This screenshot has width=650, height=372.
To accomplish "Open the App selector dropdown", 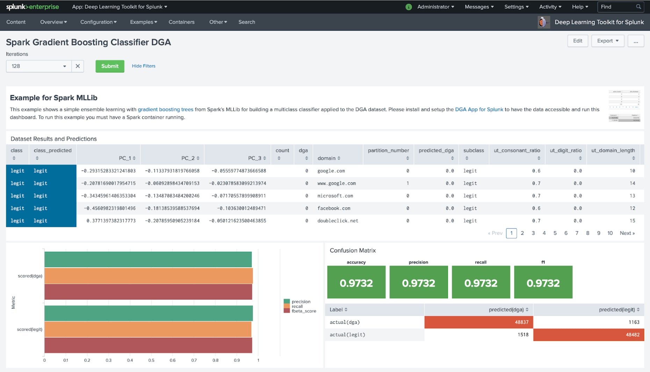I will coord(120,7).
